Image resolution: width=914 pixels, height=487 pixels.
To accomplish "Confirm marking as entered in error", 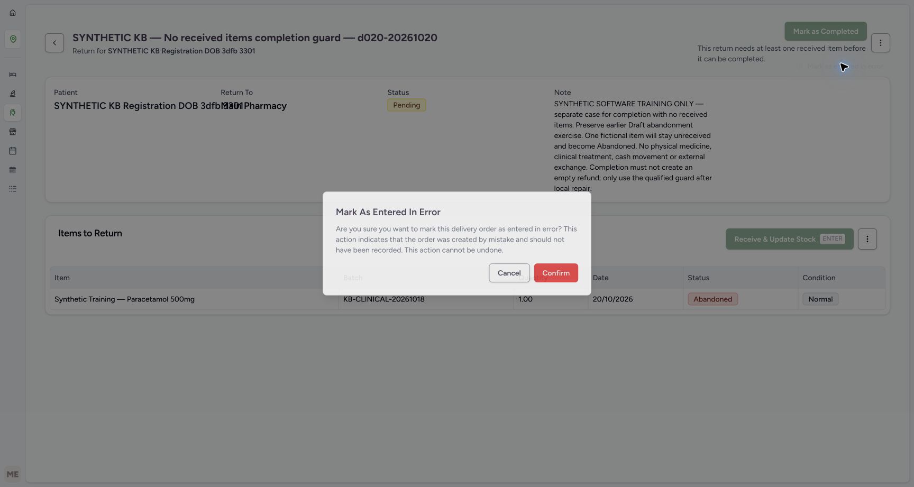I will (556, 273).
